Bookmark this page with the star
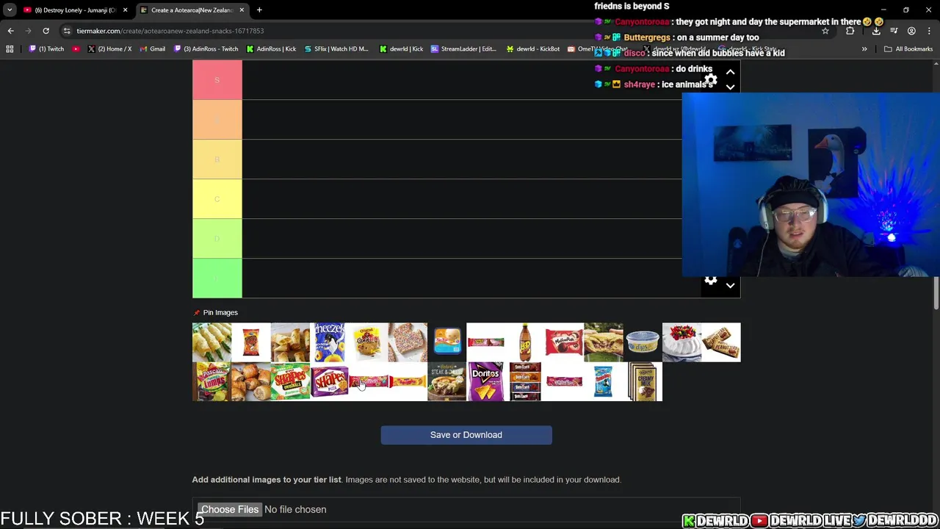The width and height of the screenshot is (940, 529). coord(825,31)
